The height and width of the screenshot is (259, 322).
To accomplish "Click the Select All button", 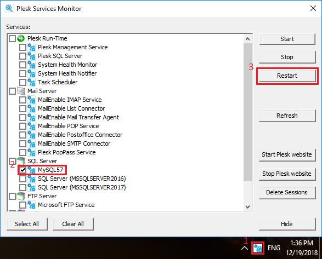I will pos(27,224).
